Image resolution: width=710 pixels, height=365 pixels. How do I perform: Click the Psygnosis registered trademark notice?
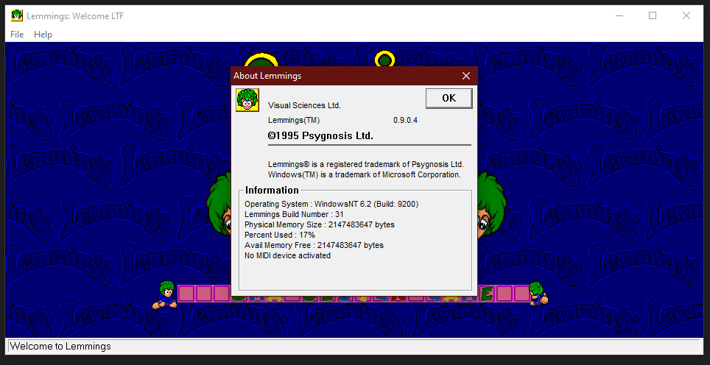[x=366, y=165]
